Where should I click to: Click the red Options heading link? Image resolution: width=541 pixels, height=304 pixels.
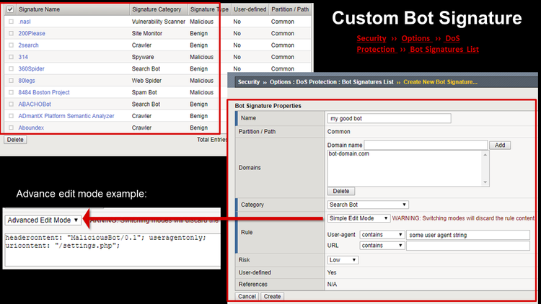point(416,38)
